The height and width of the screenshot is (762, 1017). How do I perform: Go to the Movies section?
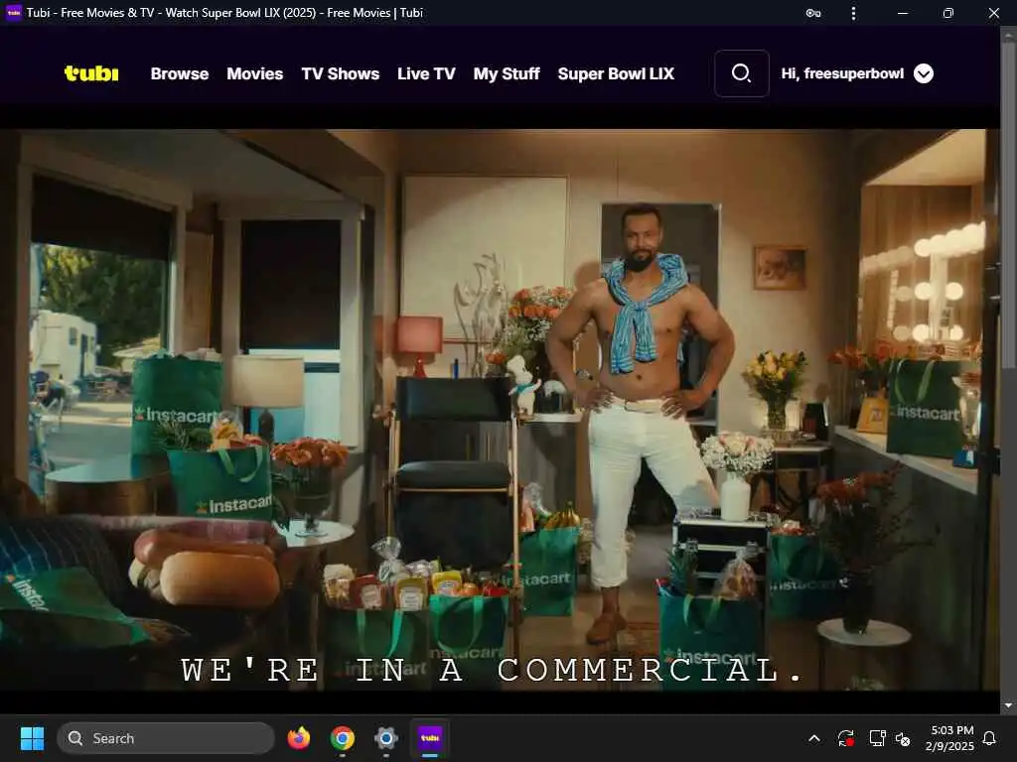point(255,73)
